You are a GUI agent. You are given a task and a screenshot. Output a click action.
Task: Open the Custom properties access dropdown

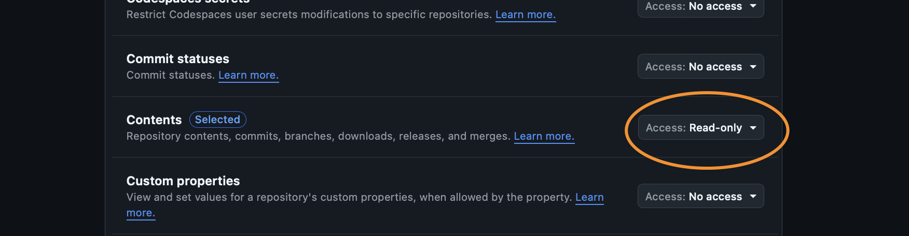[x=700, y=197]
